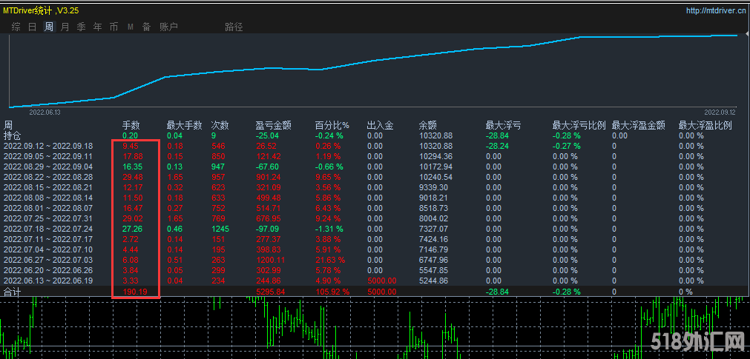
Task: Switch to the 年 yearly tab
Action: [x=98, y=27]
